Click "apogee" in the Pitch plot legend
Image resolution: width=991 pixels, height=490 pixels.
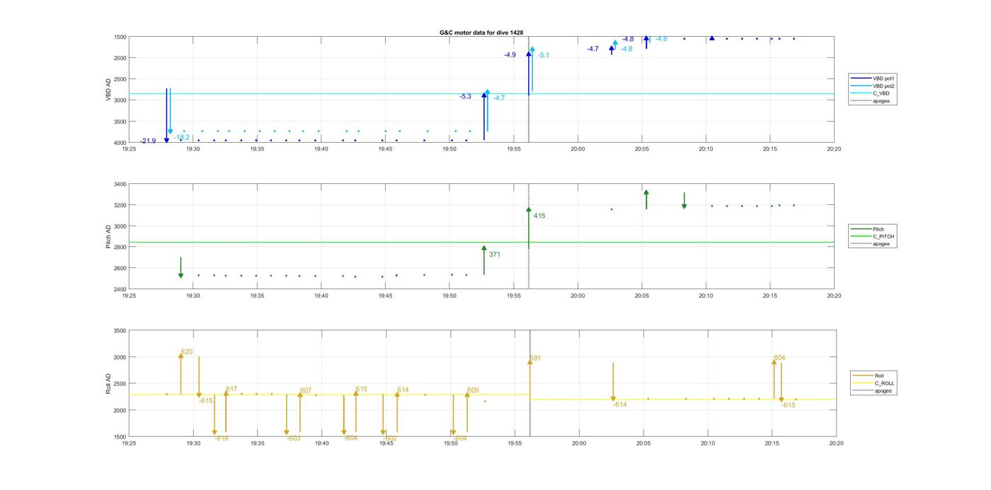pyautogui.click(x=871, y=244)
